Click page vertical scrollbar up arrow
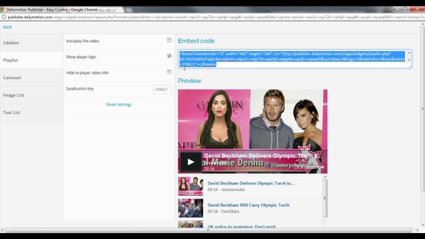 click(422, 24)
